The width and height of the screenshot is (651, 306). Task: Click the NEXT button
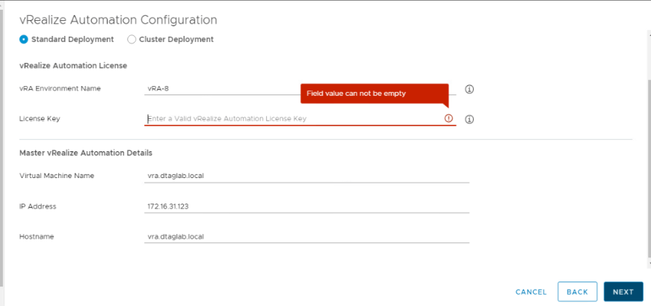click(623, 292)
